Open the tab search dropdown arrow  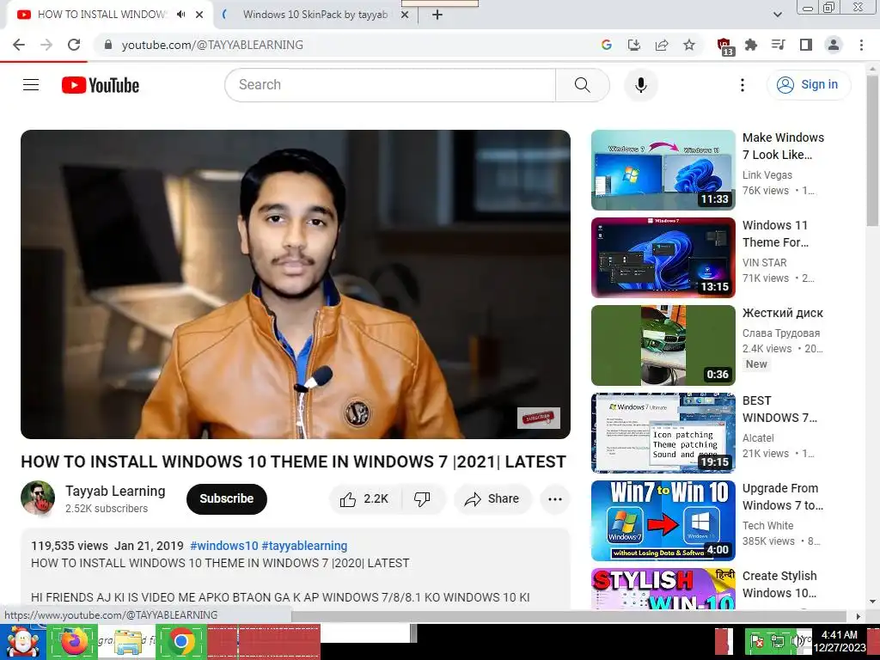777,15
